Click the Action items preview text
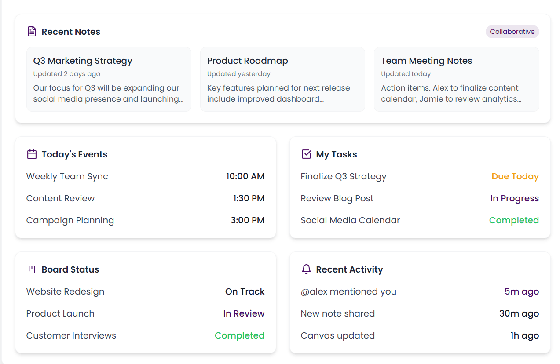This screenshot has width=560, height=364. pyautogui.click(x=451, y=93)
